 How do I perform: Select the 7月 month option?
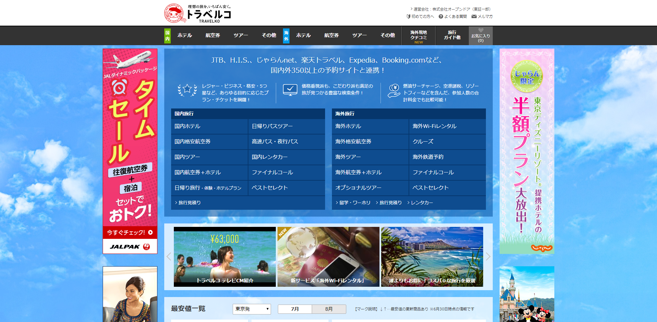click(294, 309)
